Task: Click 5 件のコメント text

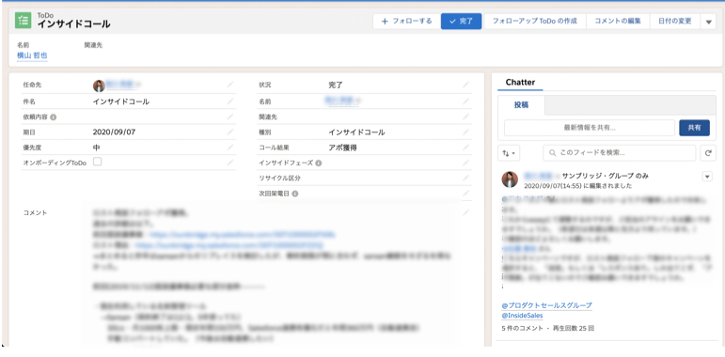Action: [x=523, y=329]
